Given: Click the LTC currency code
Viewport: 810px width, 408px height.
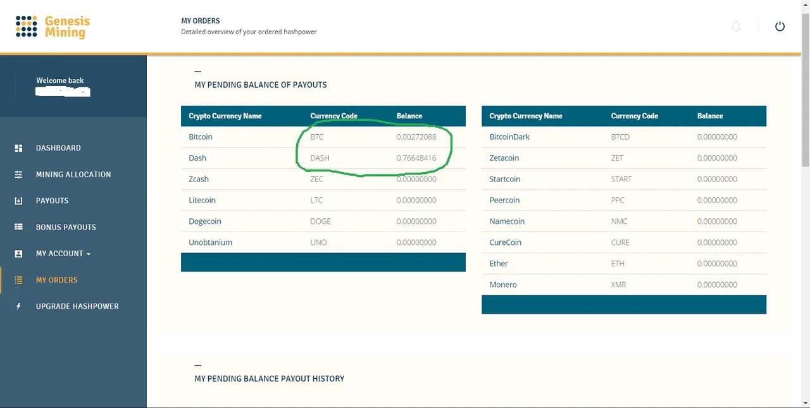Looking at the screenshot, I should pyautogui.click(x=316, y=200).
